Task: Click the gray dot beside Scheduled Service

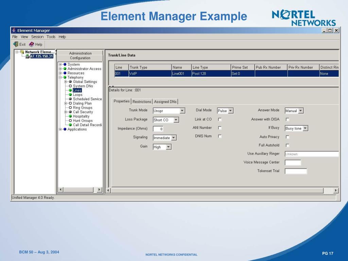Action: click(70, 99)
